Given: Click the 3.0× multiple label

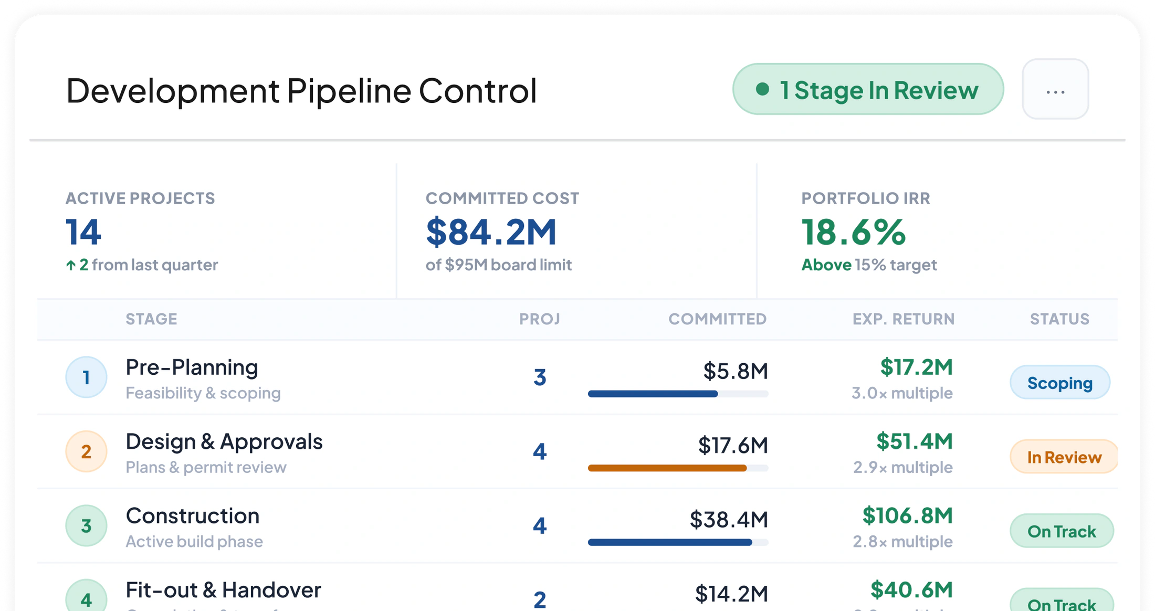Looking at the screenshot, I should [x=902, y=393].
